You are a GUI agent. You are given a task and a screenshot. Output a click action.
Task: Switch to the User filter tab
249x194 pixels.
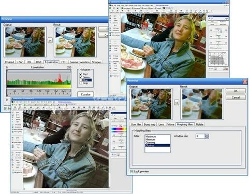tap(136, 124)
